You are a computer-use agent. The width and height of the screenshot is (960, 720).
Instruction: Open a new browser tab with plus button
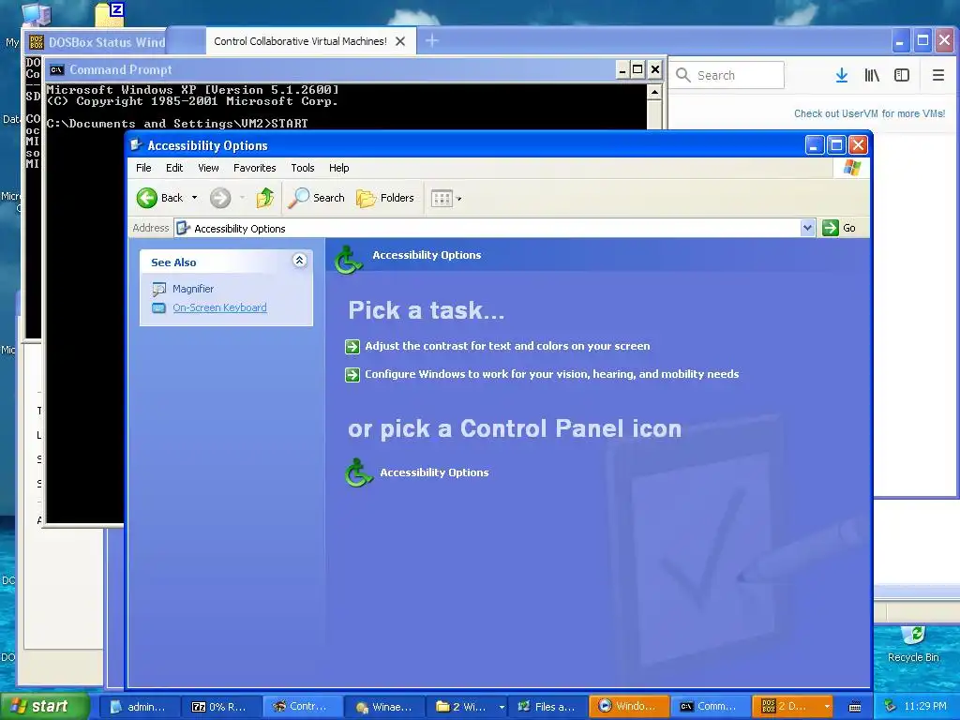pyautogui.click(x=431, y=41)
